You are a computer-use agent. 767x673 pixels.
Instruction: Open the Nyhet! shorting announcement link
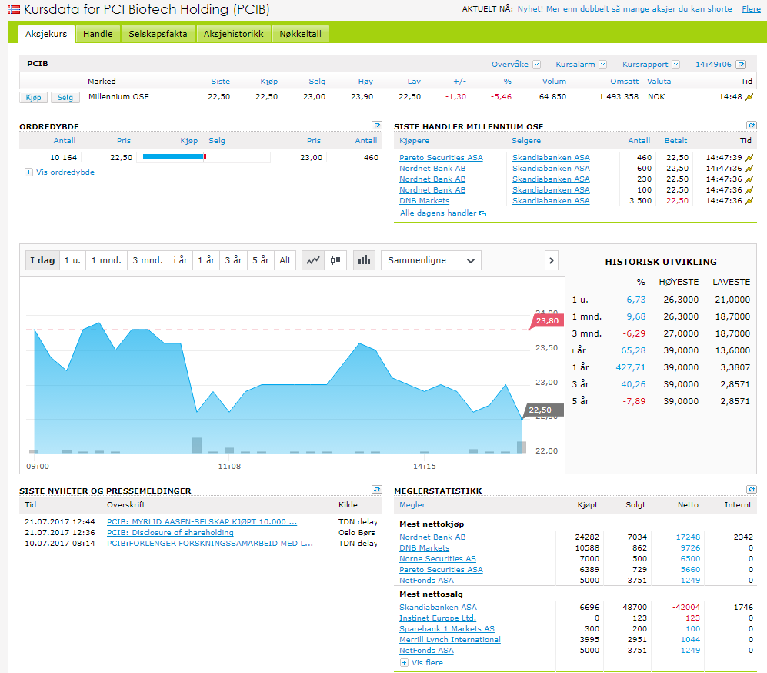coord(625,8)
